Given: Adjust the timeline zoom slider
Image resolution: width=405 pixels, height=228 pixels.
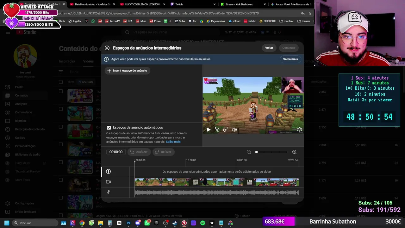Looking at the screenshot, I should click(271, 152).
